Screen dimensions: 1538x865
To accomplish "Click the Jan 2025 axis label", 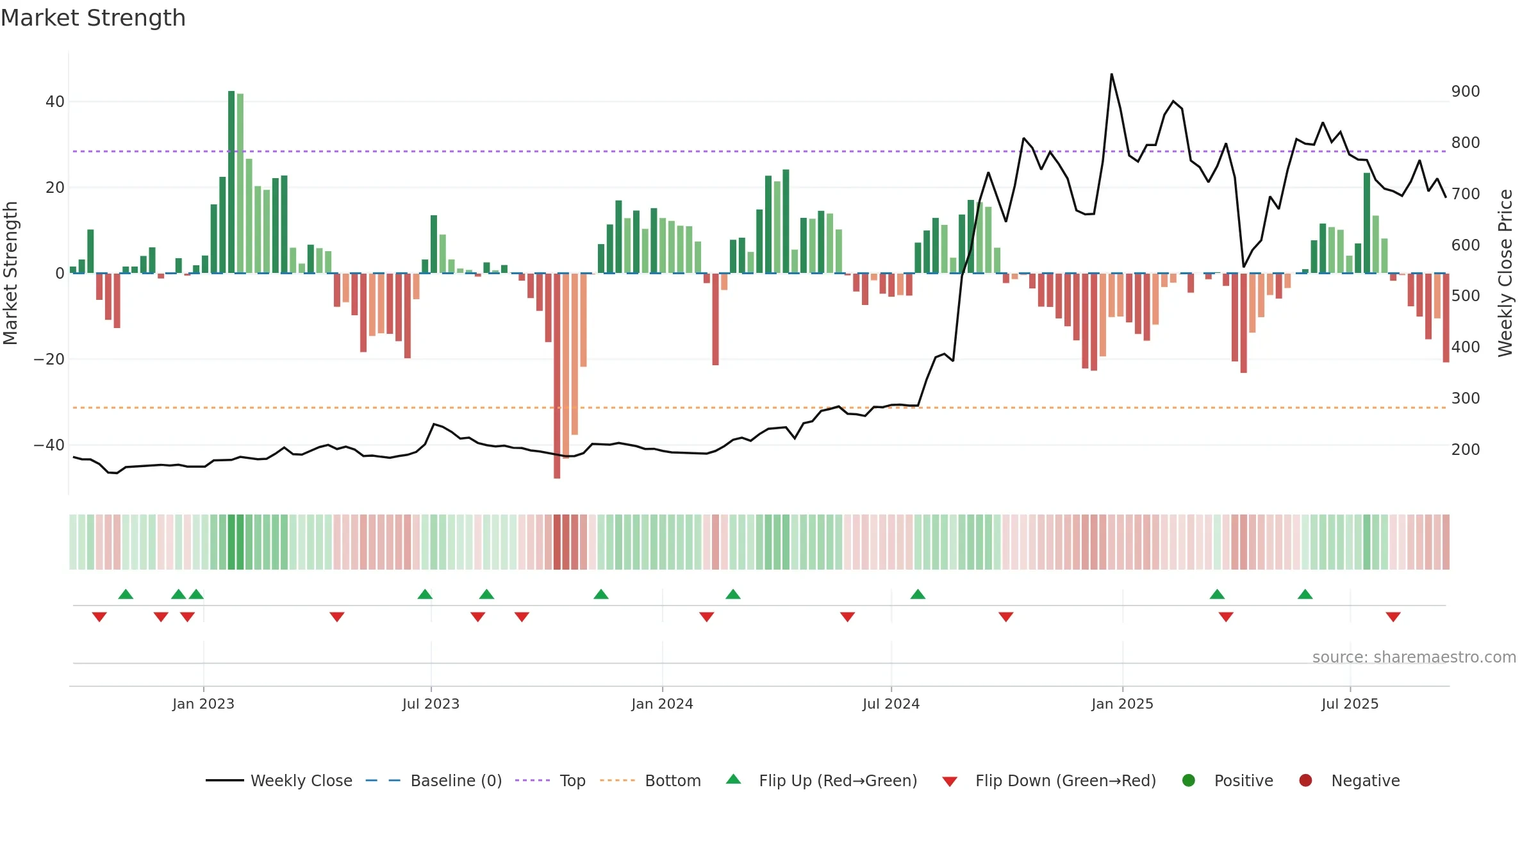I will coord(1122,704).
